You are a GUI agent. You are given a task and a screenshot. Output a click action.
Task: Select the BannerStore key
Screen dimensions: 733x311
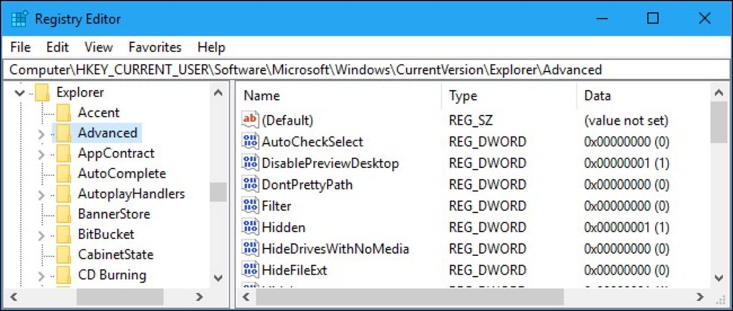pyautogui.click(x=114, y=214)
